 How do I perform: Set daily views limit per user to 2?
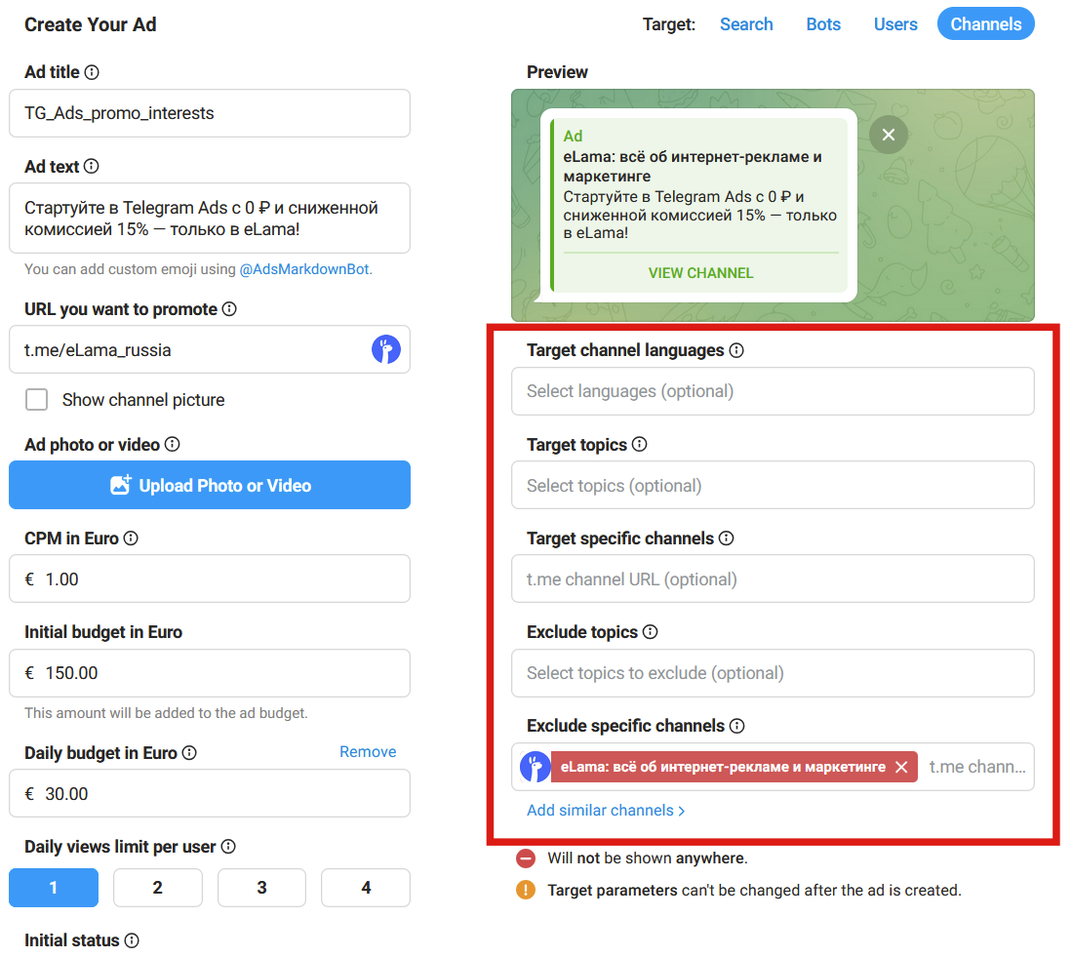click(158, 888)
